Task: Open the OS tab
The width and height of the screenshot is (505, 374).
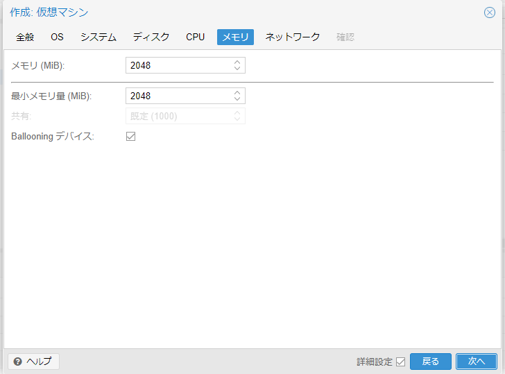Action: tap(57, 37)
